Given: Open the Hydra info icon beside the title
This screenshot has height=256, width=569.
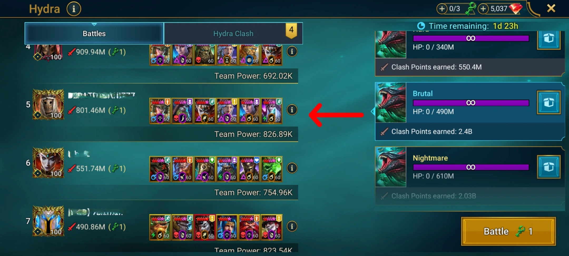Looking at the screenshot, I should point(74,9).
